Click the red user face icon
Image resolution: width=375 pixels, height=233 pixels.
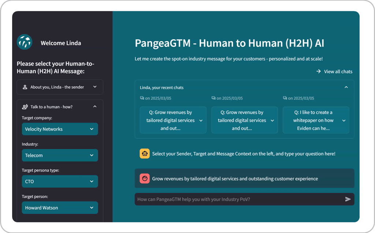click(145, 178)
